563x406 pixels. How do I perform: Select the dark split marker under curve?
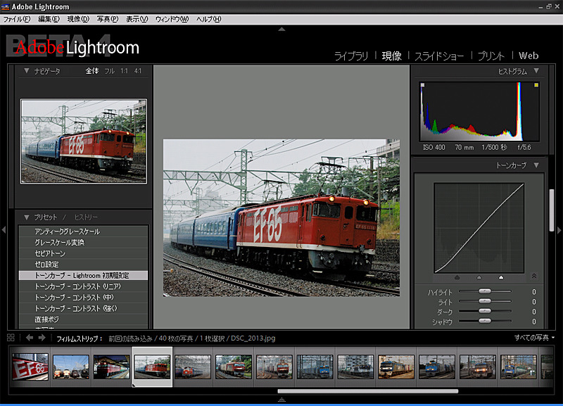click(x=457, y=277)
